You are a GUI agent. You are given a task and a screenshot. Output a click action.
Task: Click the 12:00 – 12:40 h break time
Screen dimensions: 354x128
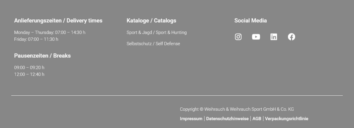click(29, 74)
